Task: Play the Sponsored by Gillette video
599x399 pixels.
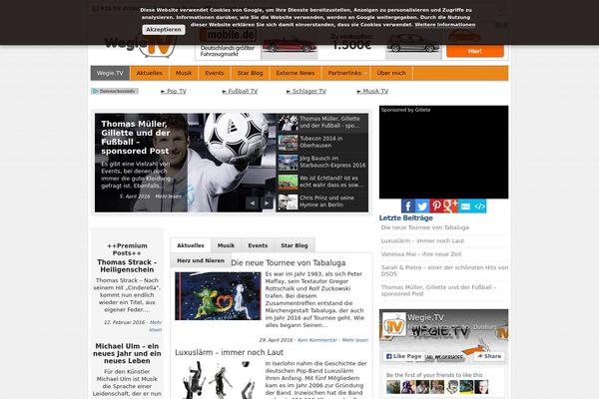Action: click(x=443, y=152)
